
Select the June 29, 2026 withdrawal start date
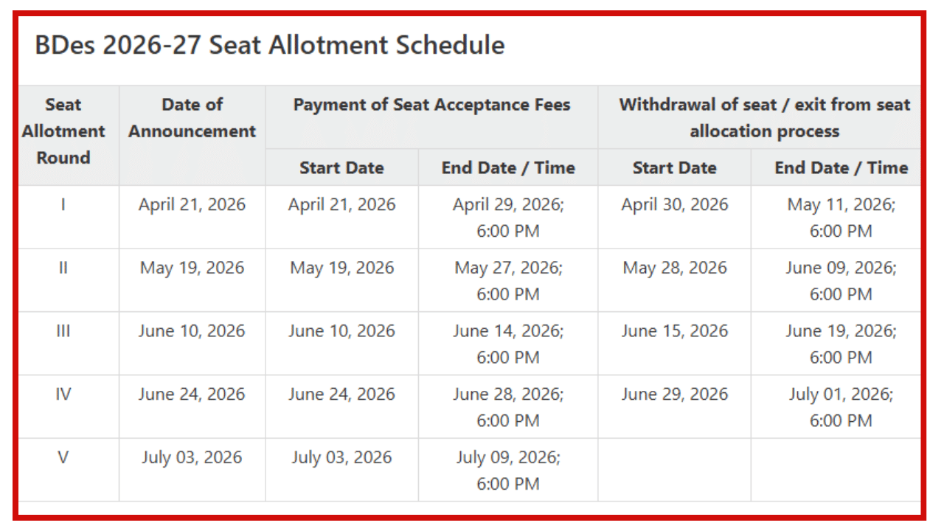tap(674, 395)
